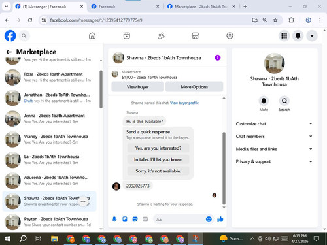Open the Jonathan 2beds 1bAth conversation
This screenshot has height=245, width=327.
(49, 98)
